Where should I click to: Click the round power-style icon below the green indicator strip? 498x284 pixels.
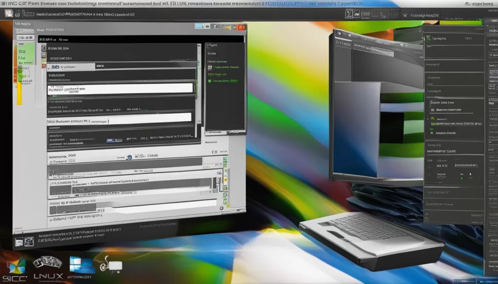pos(222,208)
